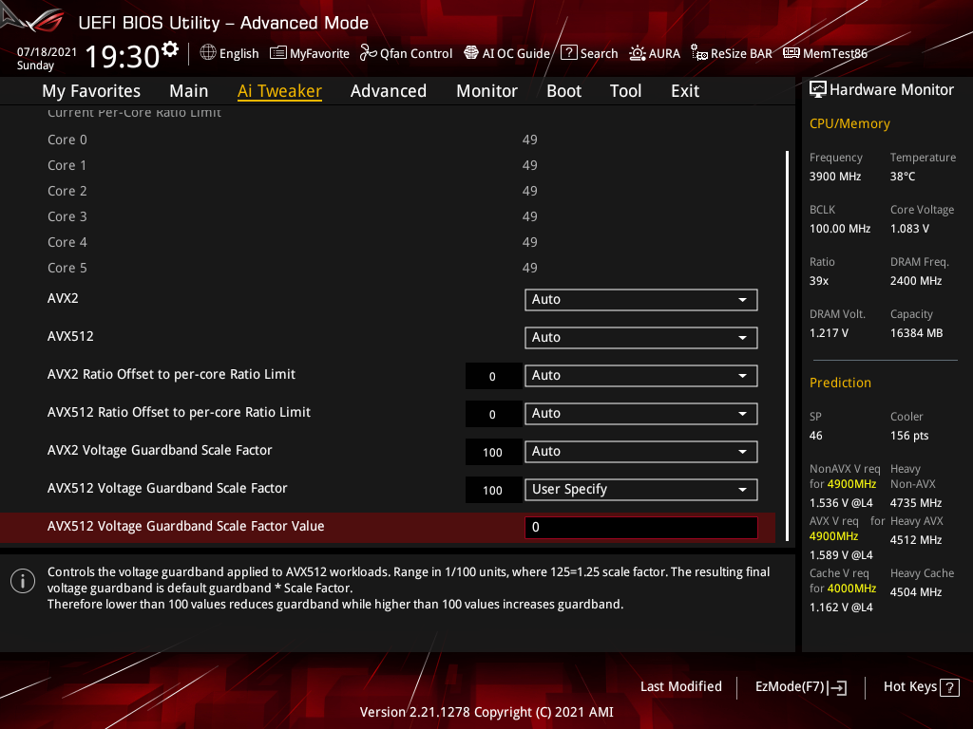Image resolution: width=973 pixels, height=729 pixels.
Task: Switch to the Boot tab
Action: coord(563,90)
